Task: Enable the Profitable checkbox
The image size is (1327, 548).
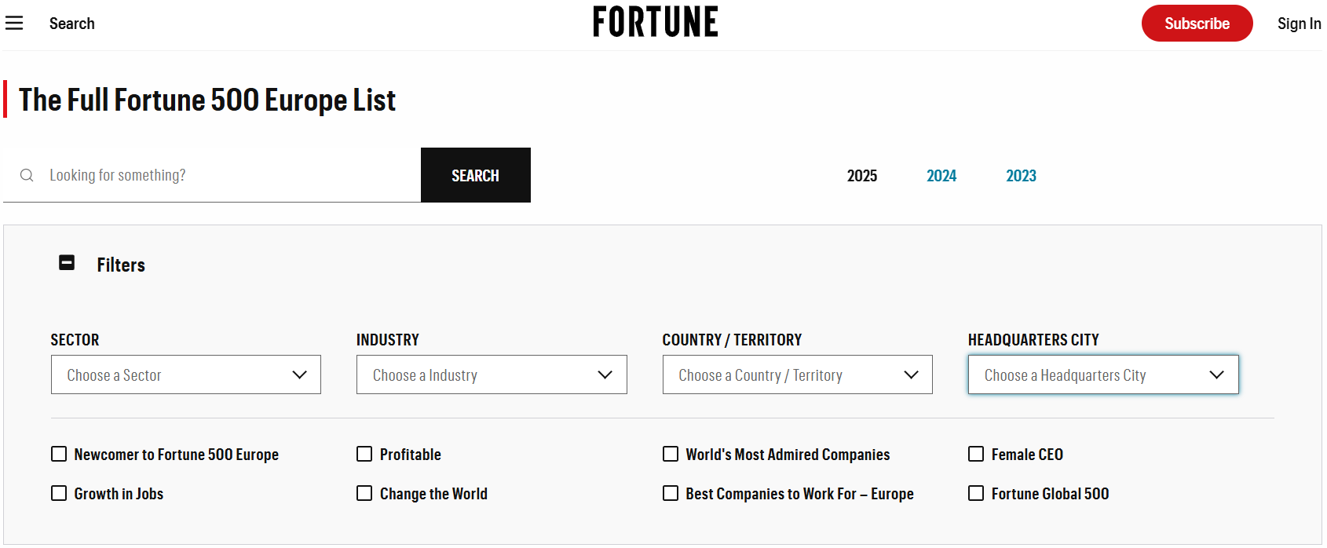Action: click(x=364, y=454)
